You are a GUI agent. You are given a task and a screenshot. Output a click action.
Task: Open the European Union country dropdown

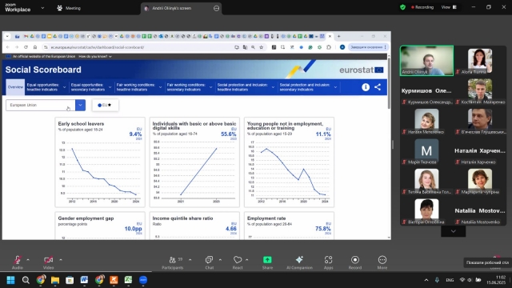(46, 105)
